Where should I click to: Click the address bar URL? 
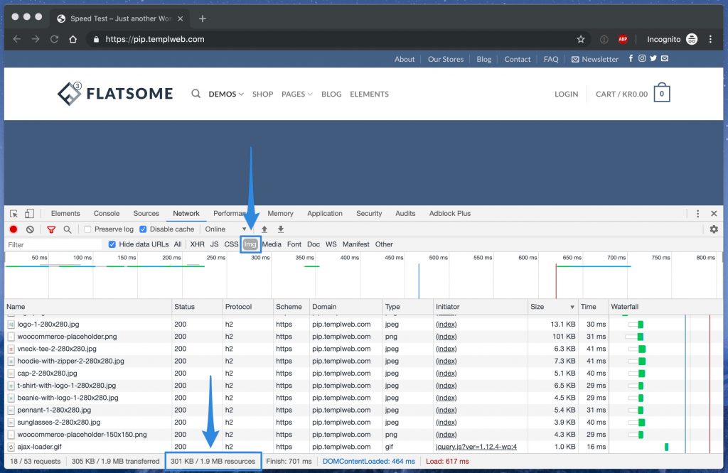(154, 40)
